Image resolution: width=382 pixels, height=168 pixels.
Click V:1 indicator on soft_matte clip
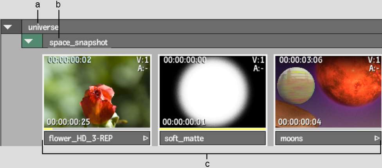coord(258,60)
